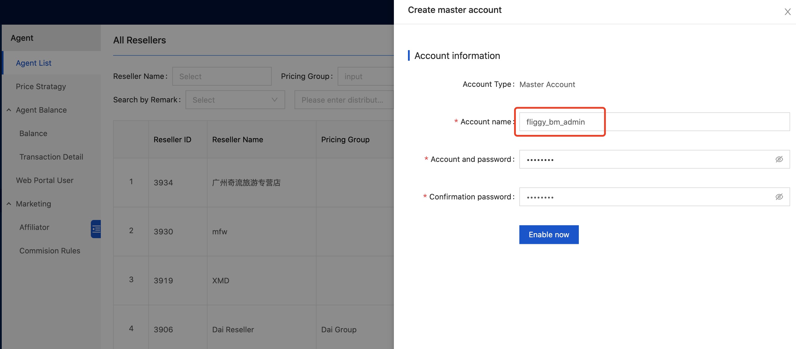Open Agent List in the sidebar
796x349 pixels.
pyautogui.click(x=33, y=63)
